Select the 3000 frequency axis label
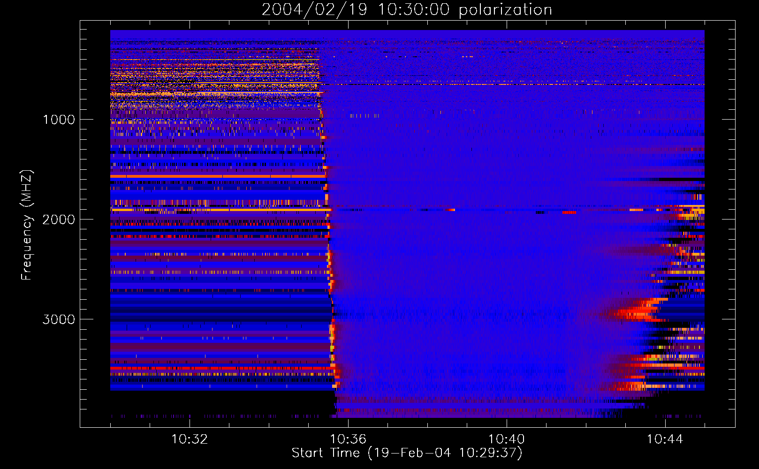Screen dimensions: 759x469 [59, 319]
